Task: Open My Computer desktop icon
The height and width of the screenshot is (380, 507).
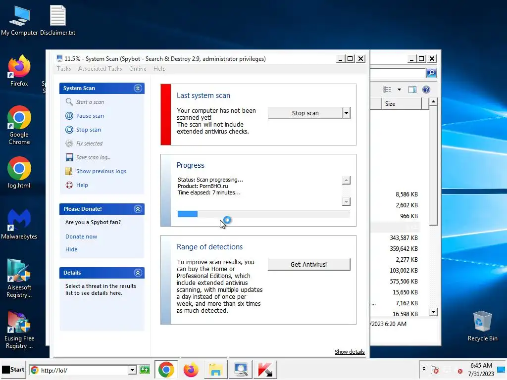Action: [x=19, y=20]
